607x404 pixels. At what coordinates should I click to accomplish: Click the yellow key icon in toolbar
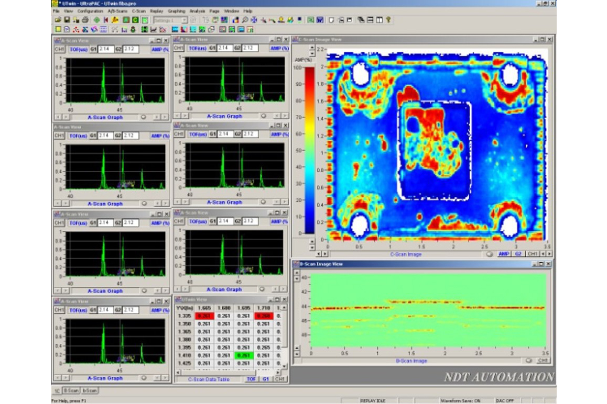388,20
